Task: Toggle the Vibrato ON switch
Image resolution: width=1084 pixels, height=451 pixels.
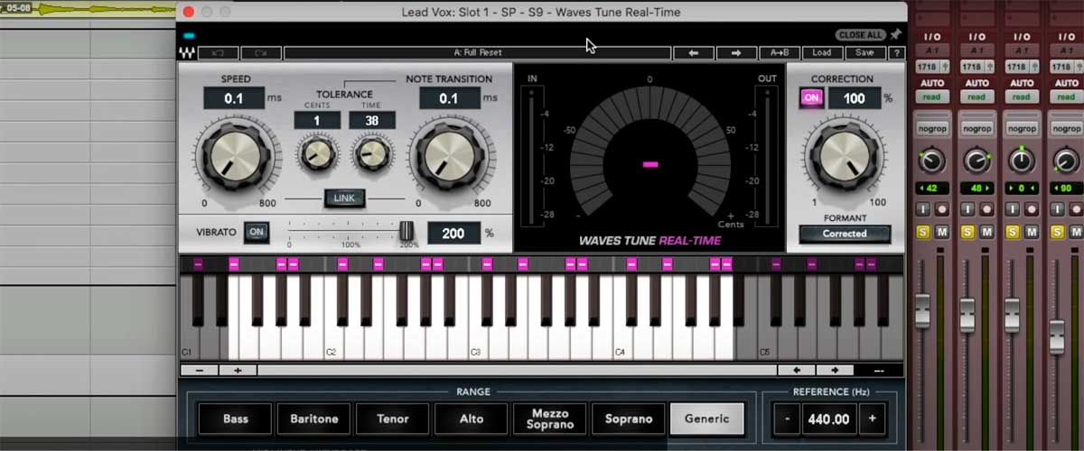Action: coord(256,232)
